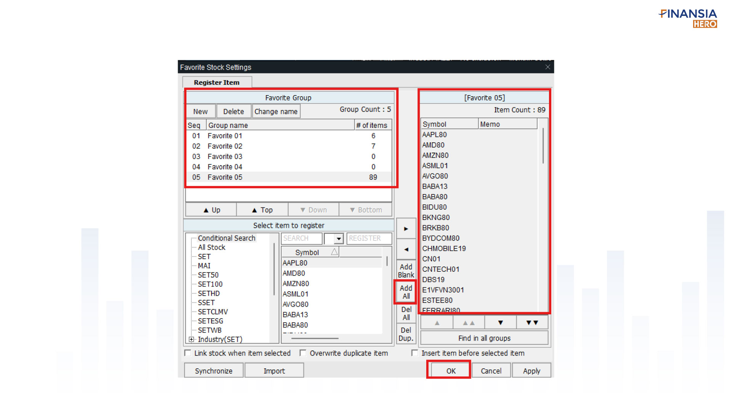Move selected item to bottom with double-down arrows
732x411 pixels.
532,323
